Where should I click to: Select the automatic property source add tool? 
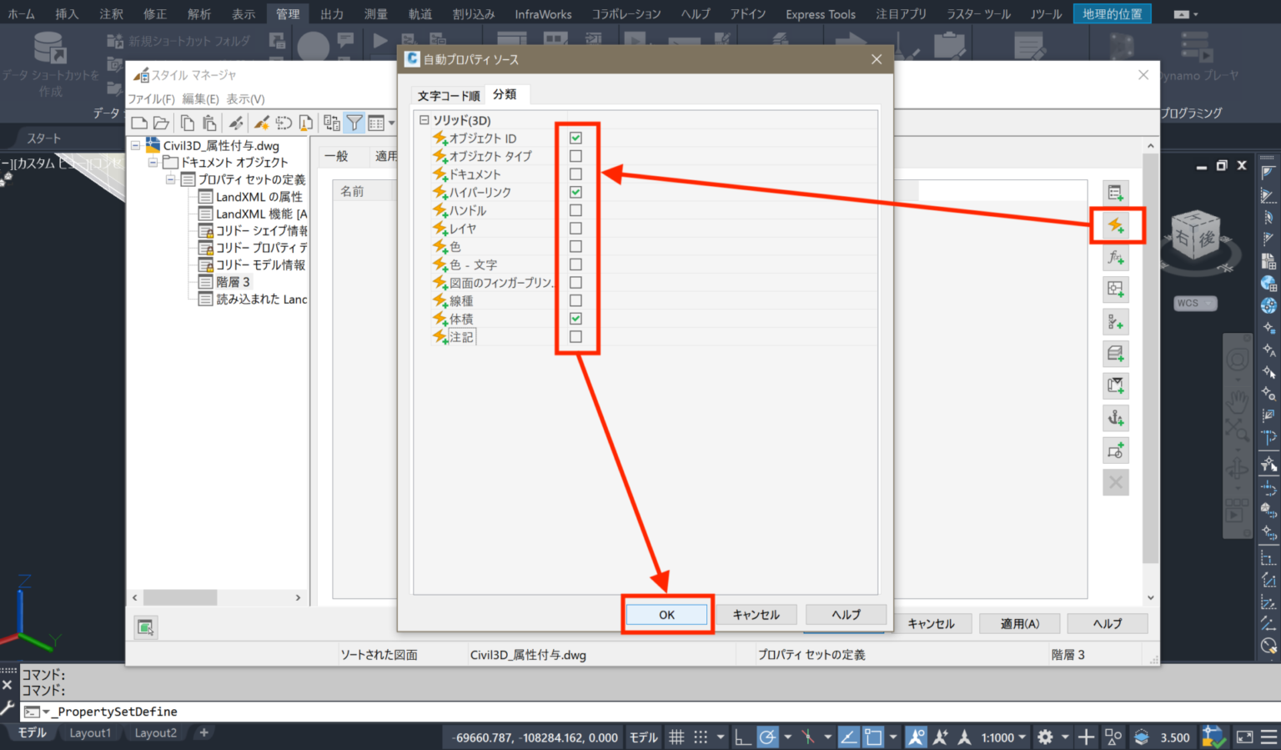pyautogui.click(x=1115, y=224)
